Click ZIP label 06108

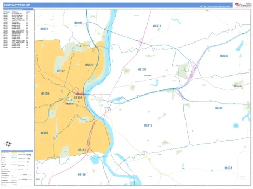point(142,69)
